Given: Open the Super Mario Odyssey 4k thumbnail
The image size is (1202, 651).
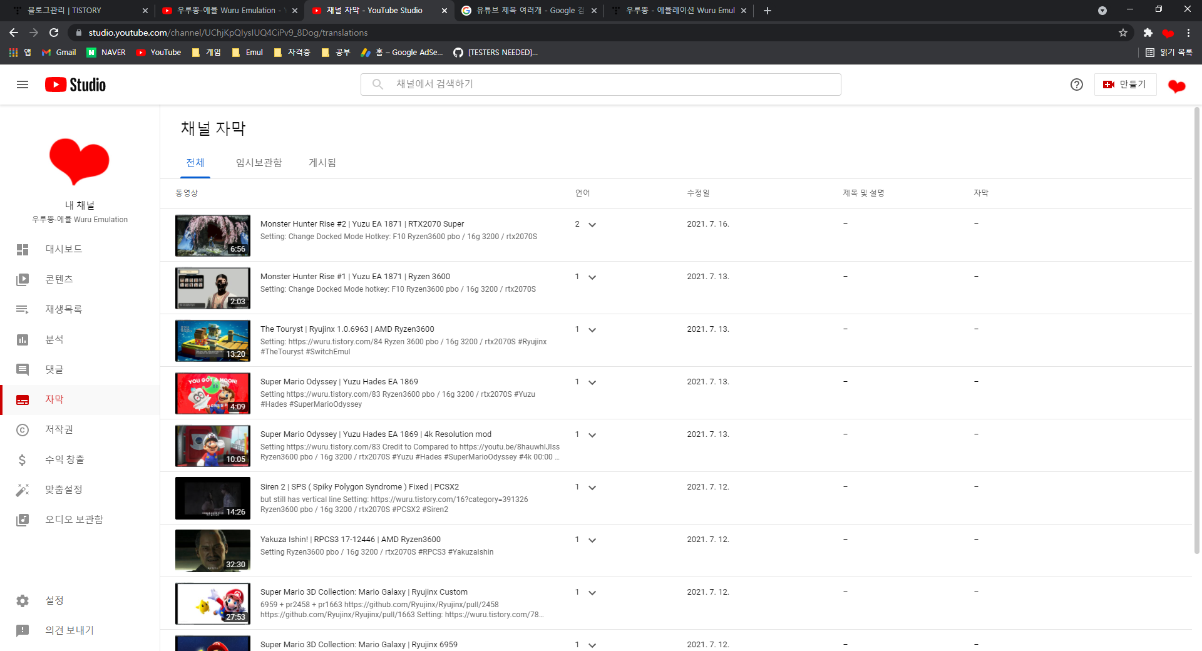Looking at the screenshot, I should pyautogui.click(x=213, y=446).
